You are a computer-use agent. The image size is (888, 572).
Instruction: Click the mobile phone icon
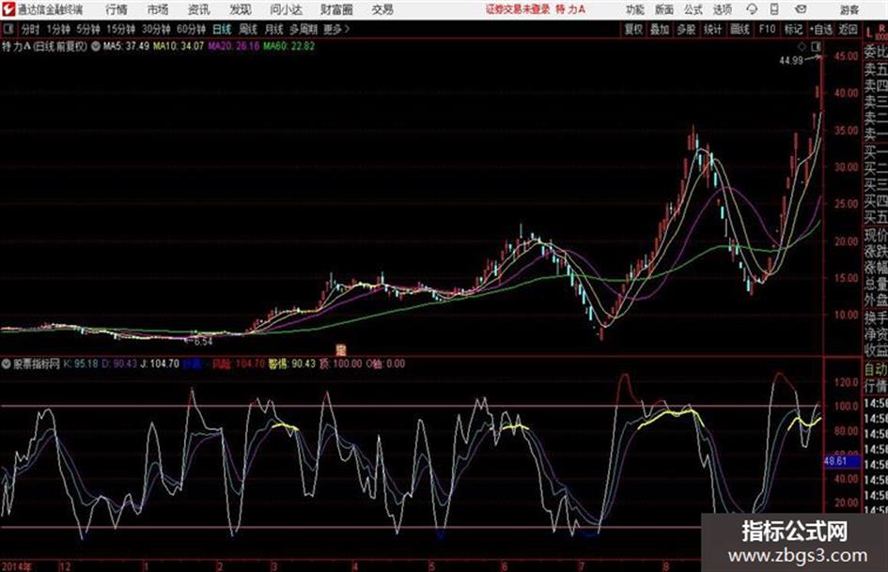click(774, 9)
